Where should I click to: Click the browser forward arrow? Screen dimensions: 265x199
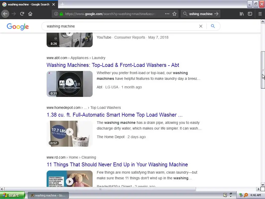14,14
